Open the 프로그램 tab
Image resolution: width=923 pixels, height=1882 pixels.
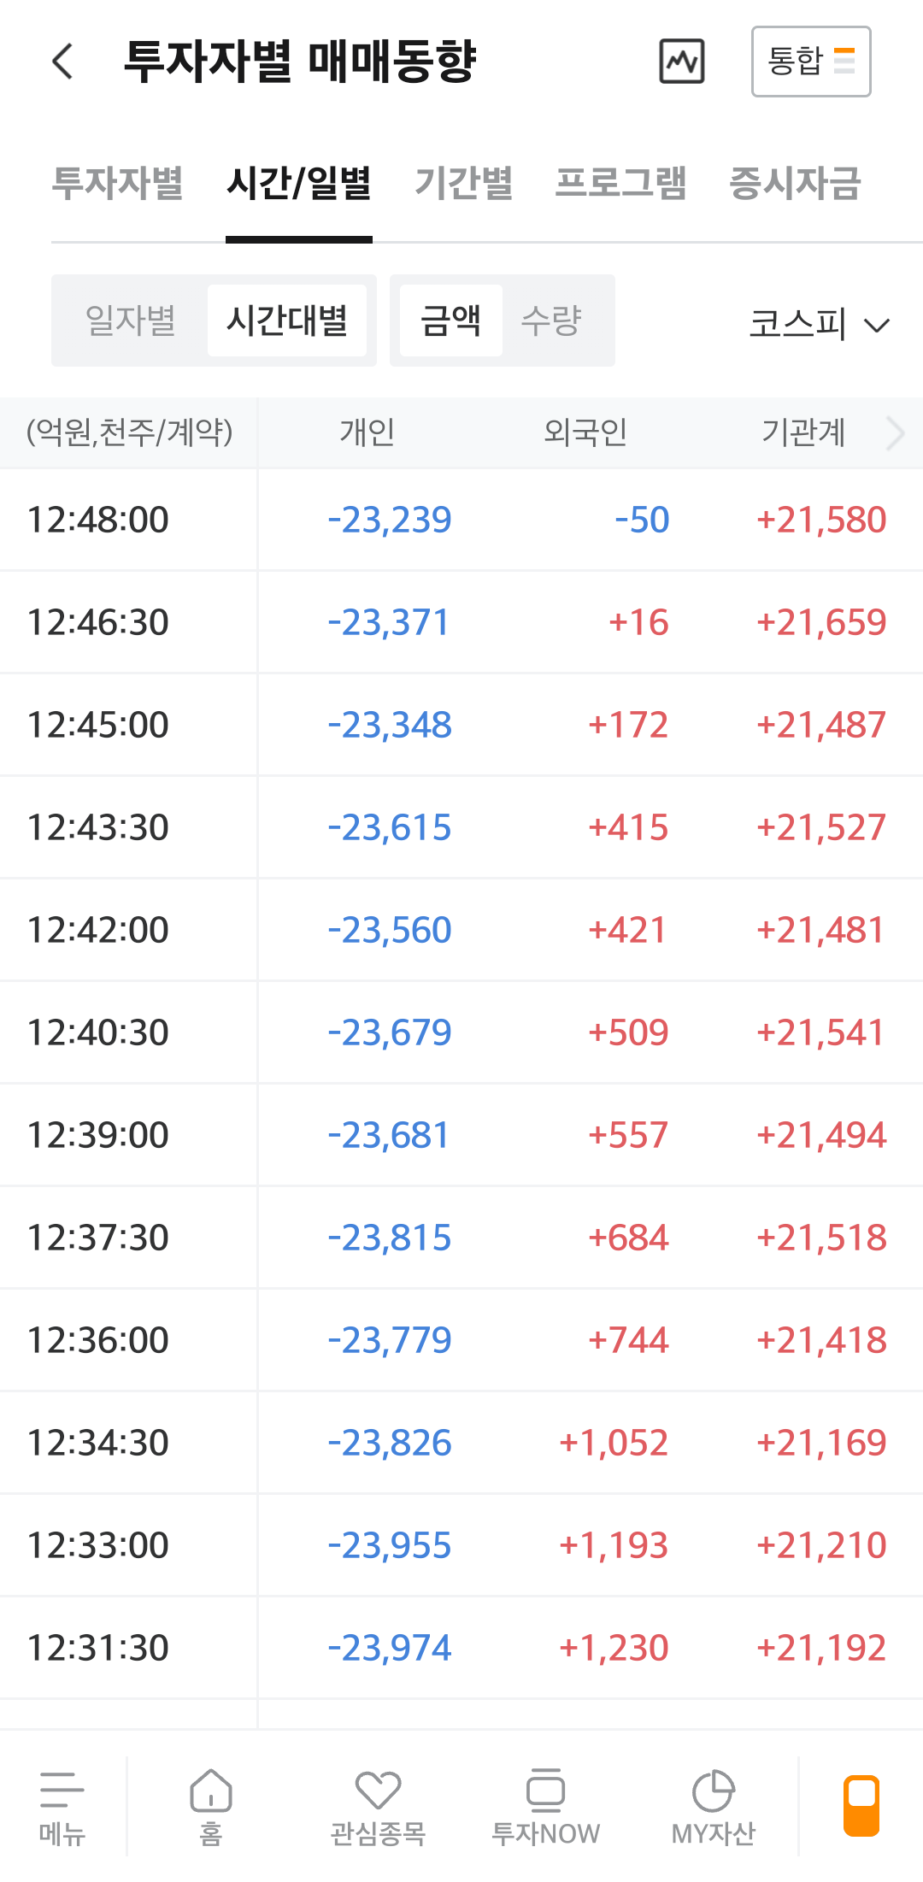(620, 183)
